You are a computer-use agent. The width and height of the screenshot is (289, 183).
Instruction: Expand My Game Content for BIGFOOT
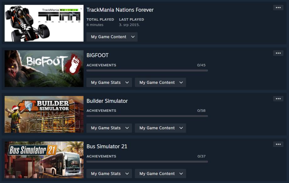click(160, 83)
